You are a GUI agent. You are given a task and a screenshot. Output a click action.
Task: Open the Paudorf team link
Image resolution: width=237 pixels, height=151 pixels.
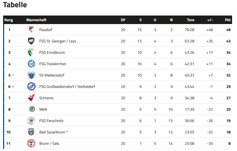(x=46, y=30)
